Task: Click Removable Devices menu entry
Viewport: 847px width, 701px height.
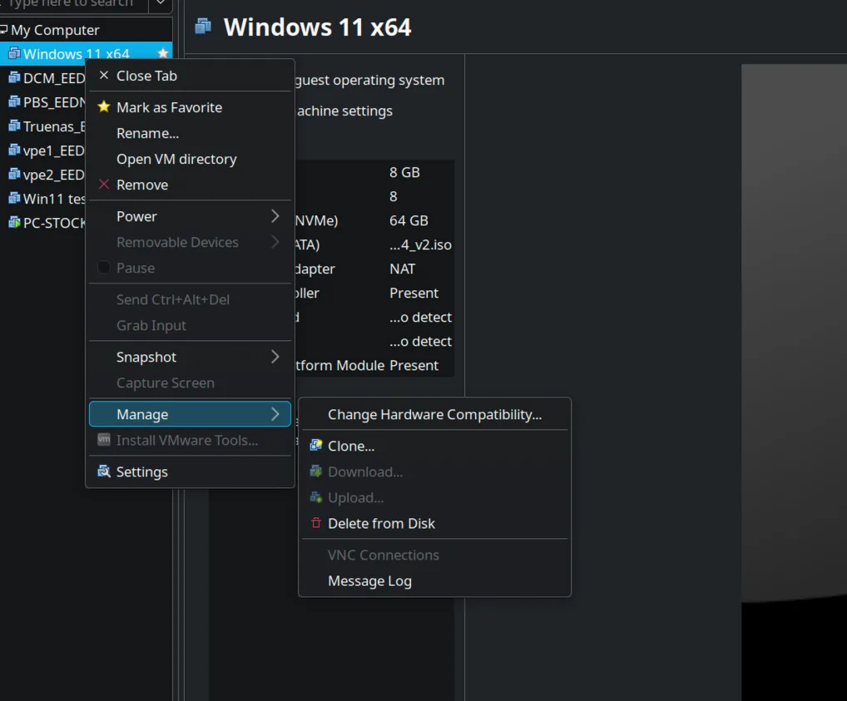Action: point(191,242)
